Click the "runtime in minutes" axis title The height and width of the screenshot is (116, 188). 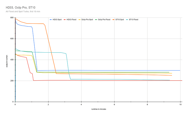click(99, 109)
